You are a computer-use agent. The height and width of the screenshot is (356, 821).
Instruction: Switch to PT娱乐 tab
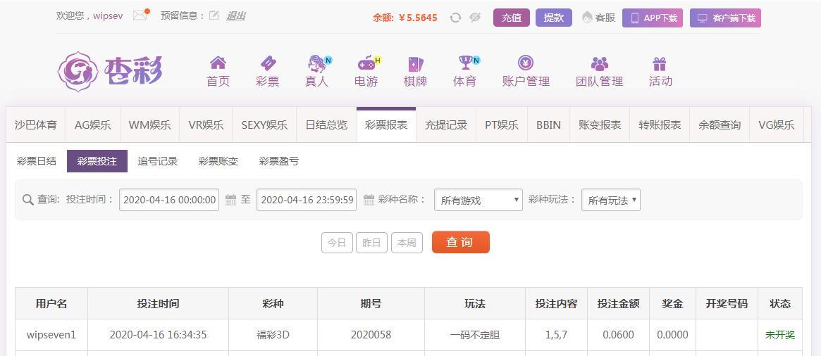pos(502,125)
